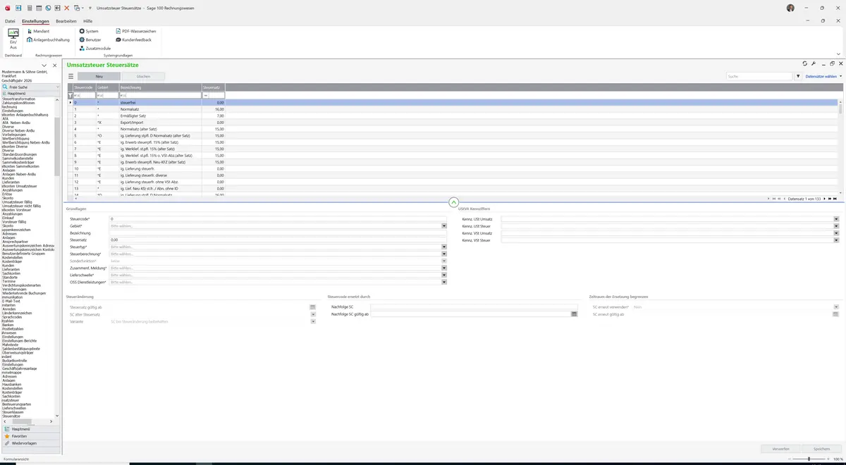Open Mandant settings in the ribbon
Image resolution: width=846 pixels, height=465 pixels.
38,31
